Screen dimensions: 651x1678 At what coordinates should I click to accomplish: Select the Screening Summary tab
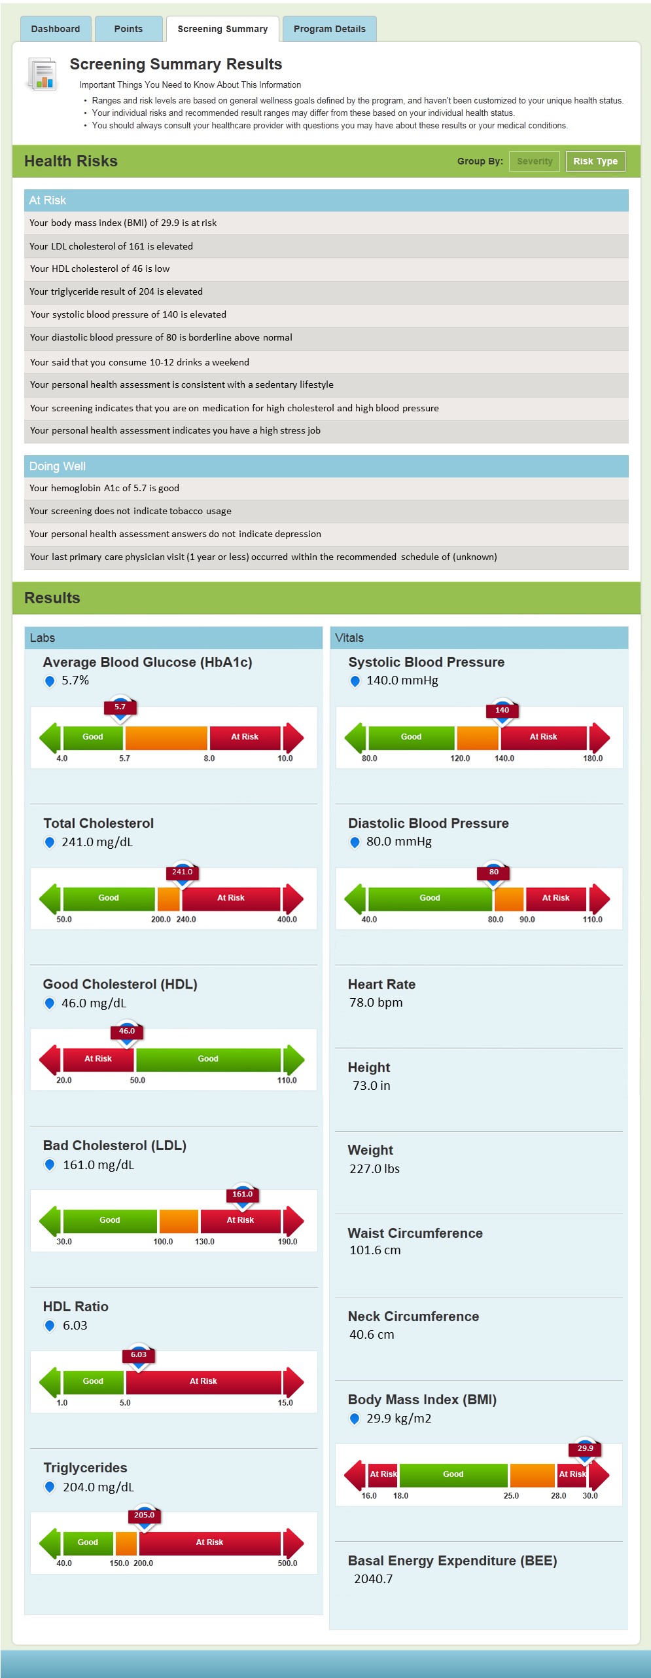click(x=222, y=29)
